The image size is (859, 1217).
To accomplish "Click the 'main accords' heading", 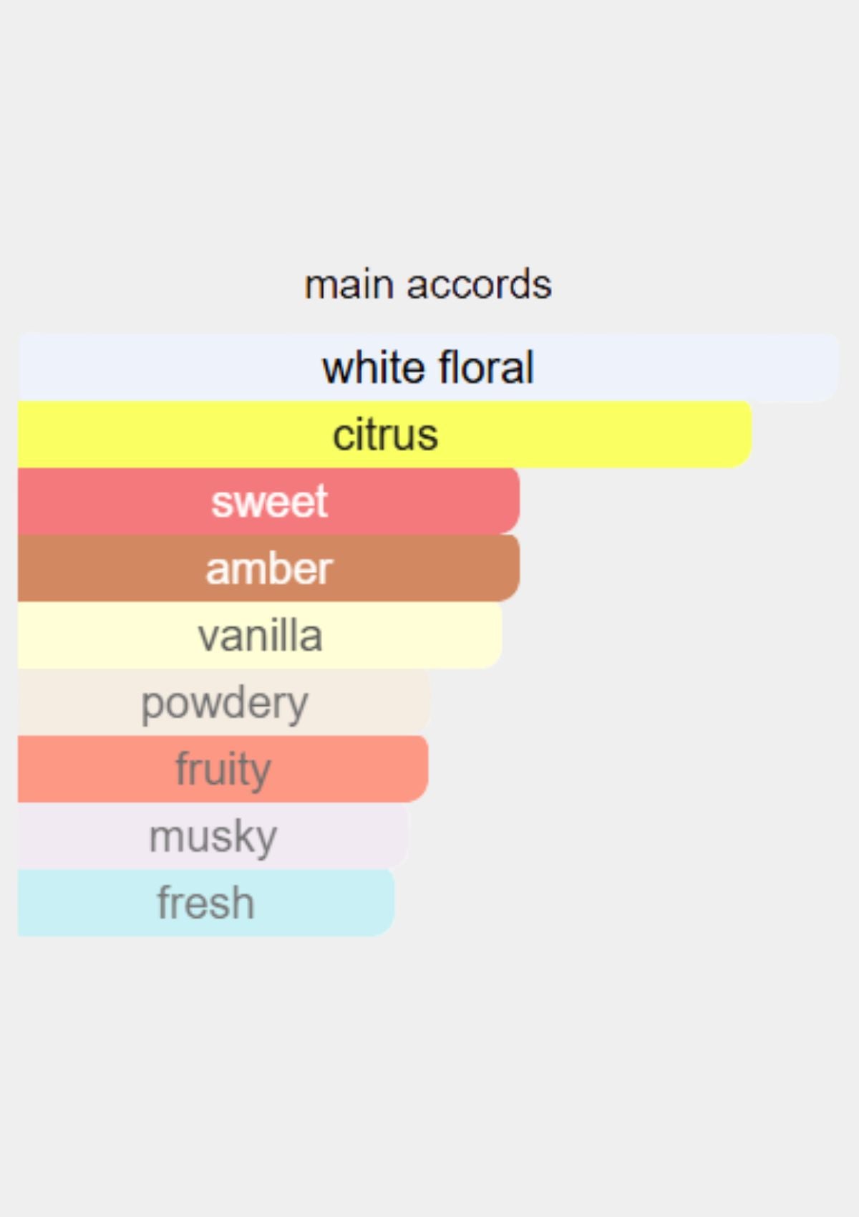I will [428, 285].
